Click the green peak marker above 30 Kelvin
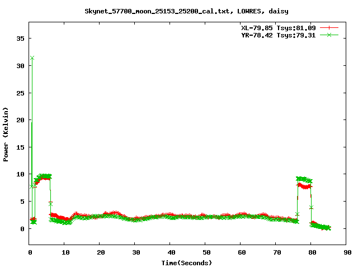The width and height of the screenshot is (358, 268). click(x=32, y=58)
